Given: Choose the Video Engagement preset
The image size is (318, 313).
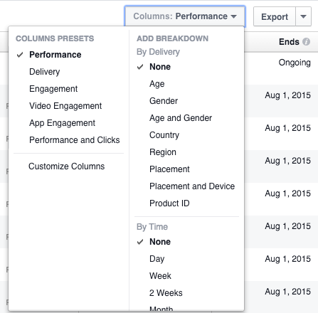Looking at the screenshot, I should coord(65,106).
